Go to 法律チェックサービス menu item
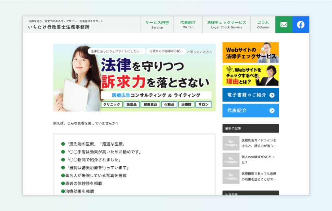The height and width of the screenshot is (211, 332). (227, 25)
